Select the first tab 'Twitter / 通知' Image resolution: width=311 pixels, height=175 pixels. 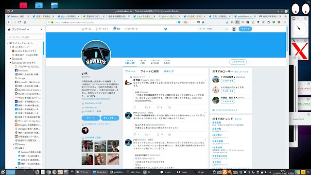coord(17,16)
